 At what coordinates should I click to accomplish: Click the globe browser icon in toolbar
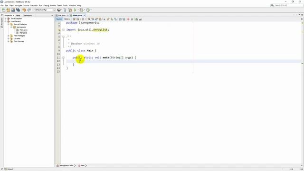coord(59,10)
